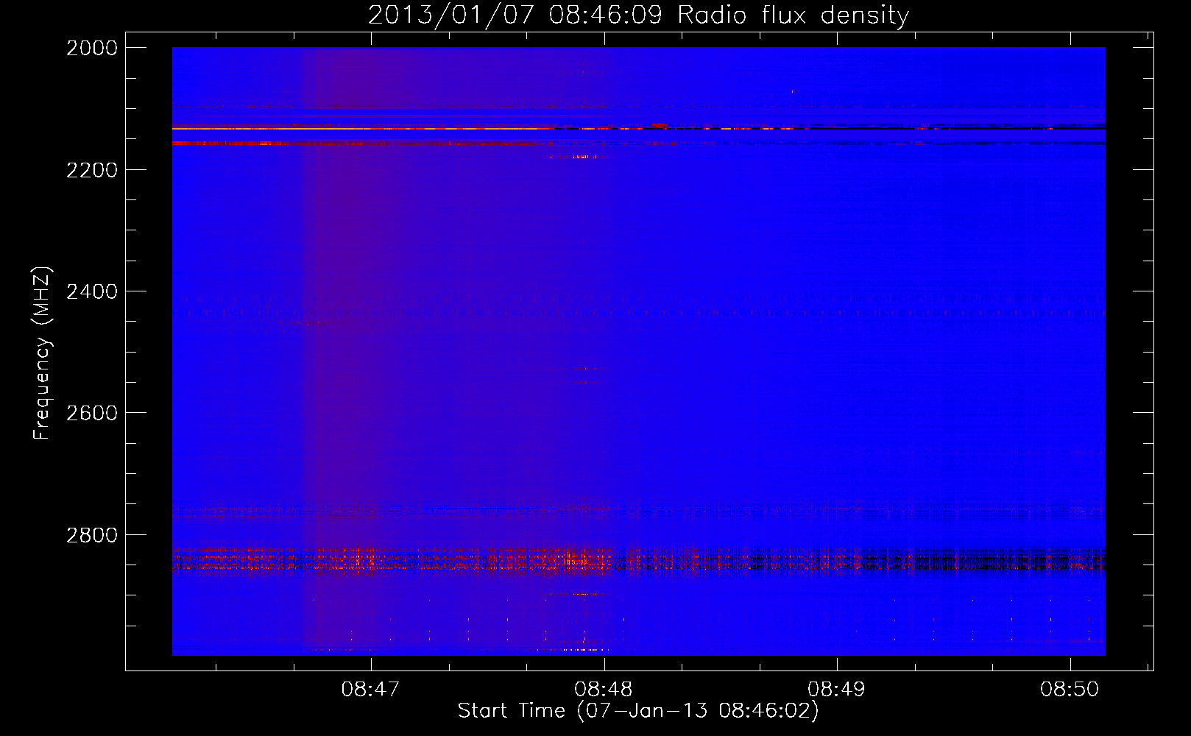Click the 08:50 time tick label
This screenshot has width=1191, height=736.
(1070, 689)
